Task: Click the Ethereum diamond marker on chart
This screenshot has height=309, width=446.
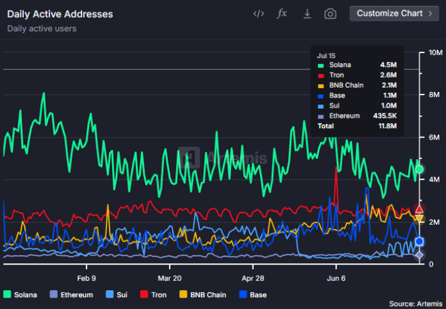Action: 419,255
